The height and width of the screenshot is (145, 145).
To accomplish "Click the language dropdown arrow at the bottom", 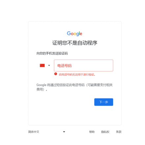I will click(x=64, y=132).
